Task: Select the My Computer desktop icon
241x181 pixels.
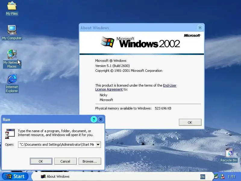Action: [12, 33]
